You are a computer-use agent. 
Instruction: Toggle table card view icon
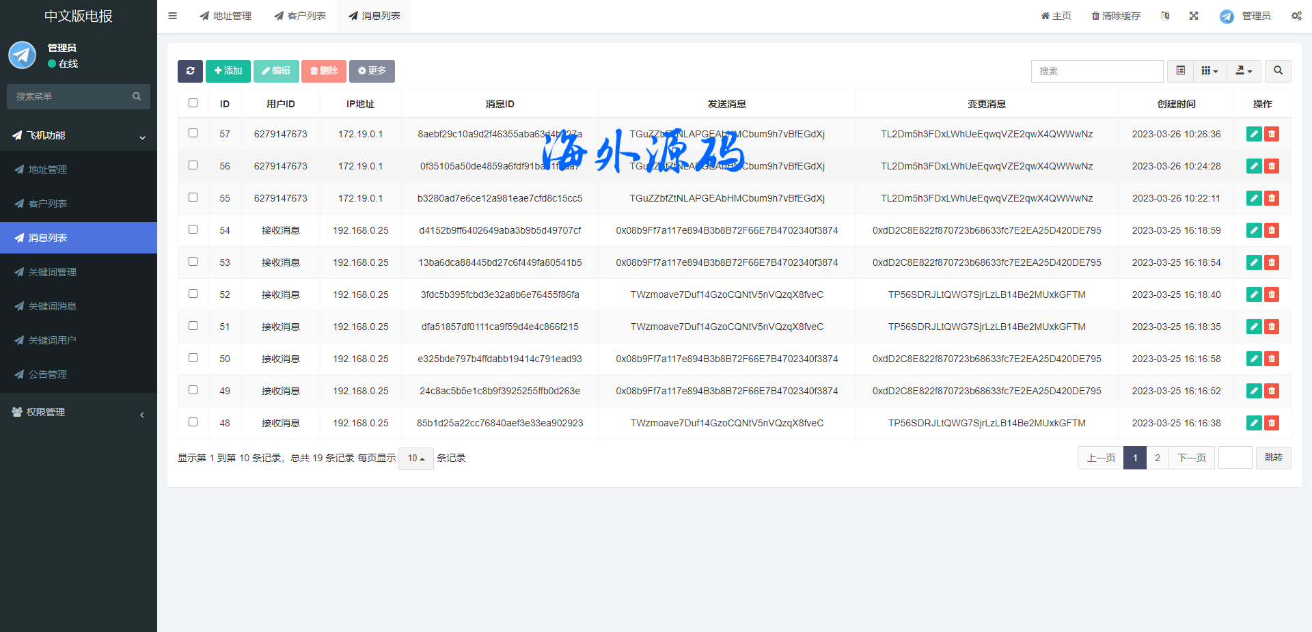click(x=1181, y=71)
